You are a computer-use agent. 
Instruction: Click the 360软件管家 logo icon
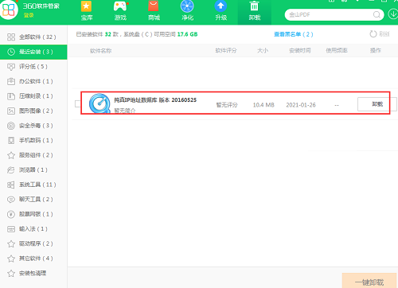tap(9, 10)
